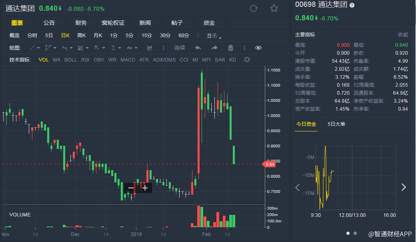Screen dimensions: 416x242
Task: Click the 0.84 current price marker
Action: [x=269, y=165]
